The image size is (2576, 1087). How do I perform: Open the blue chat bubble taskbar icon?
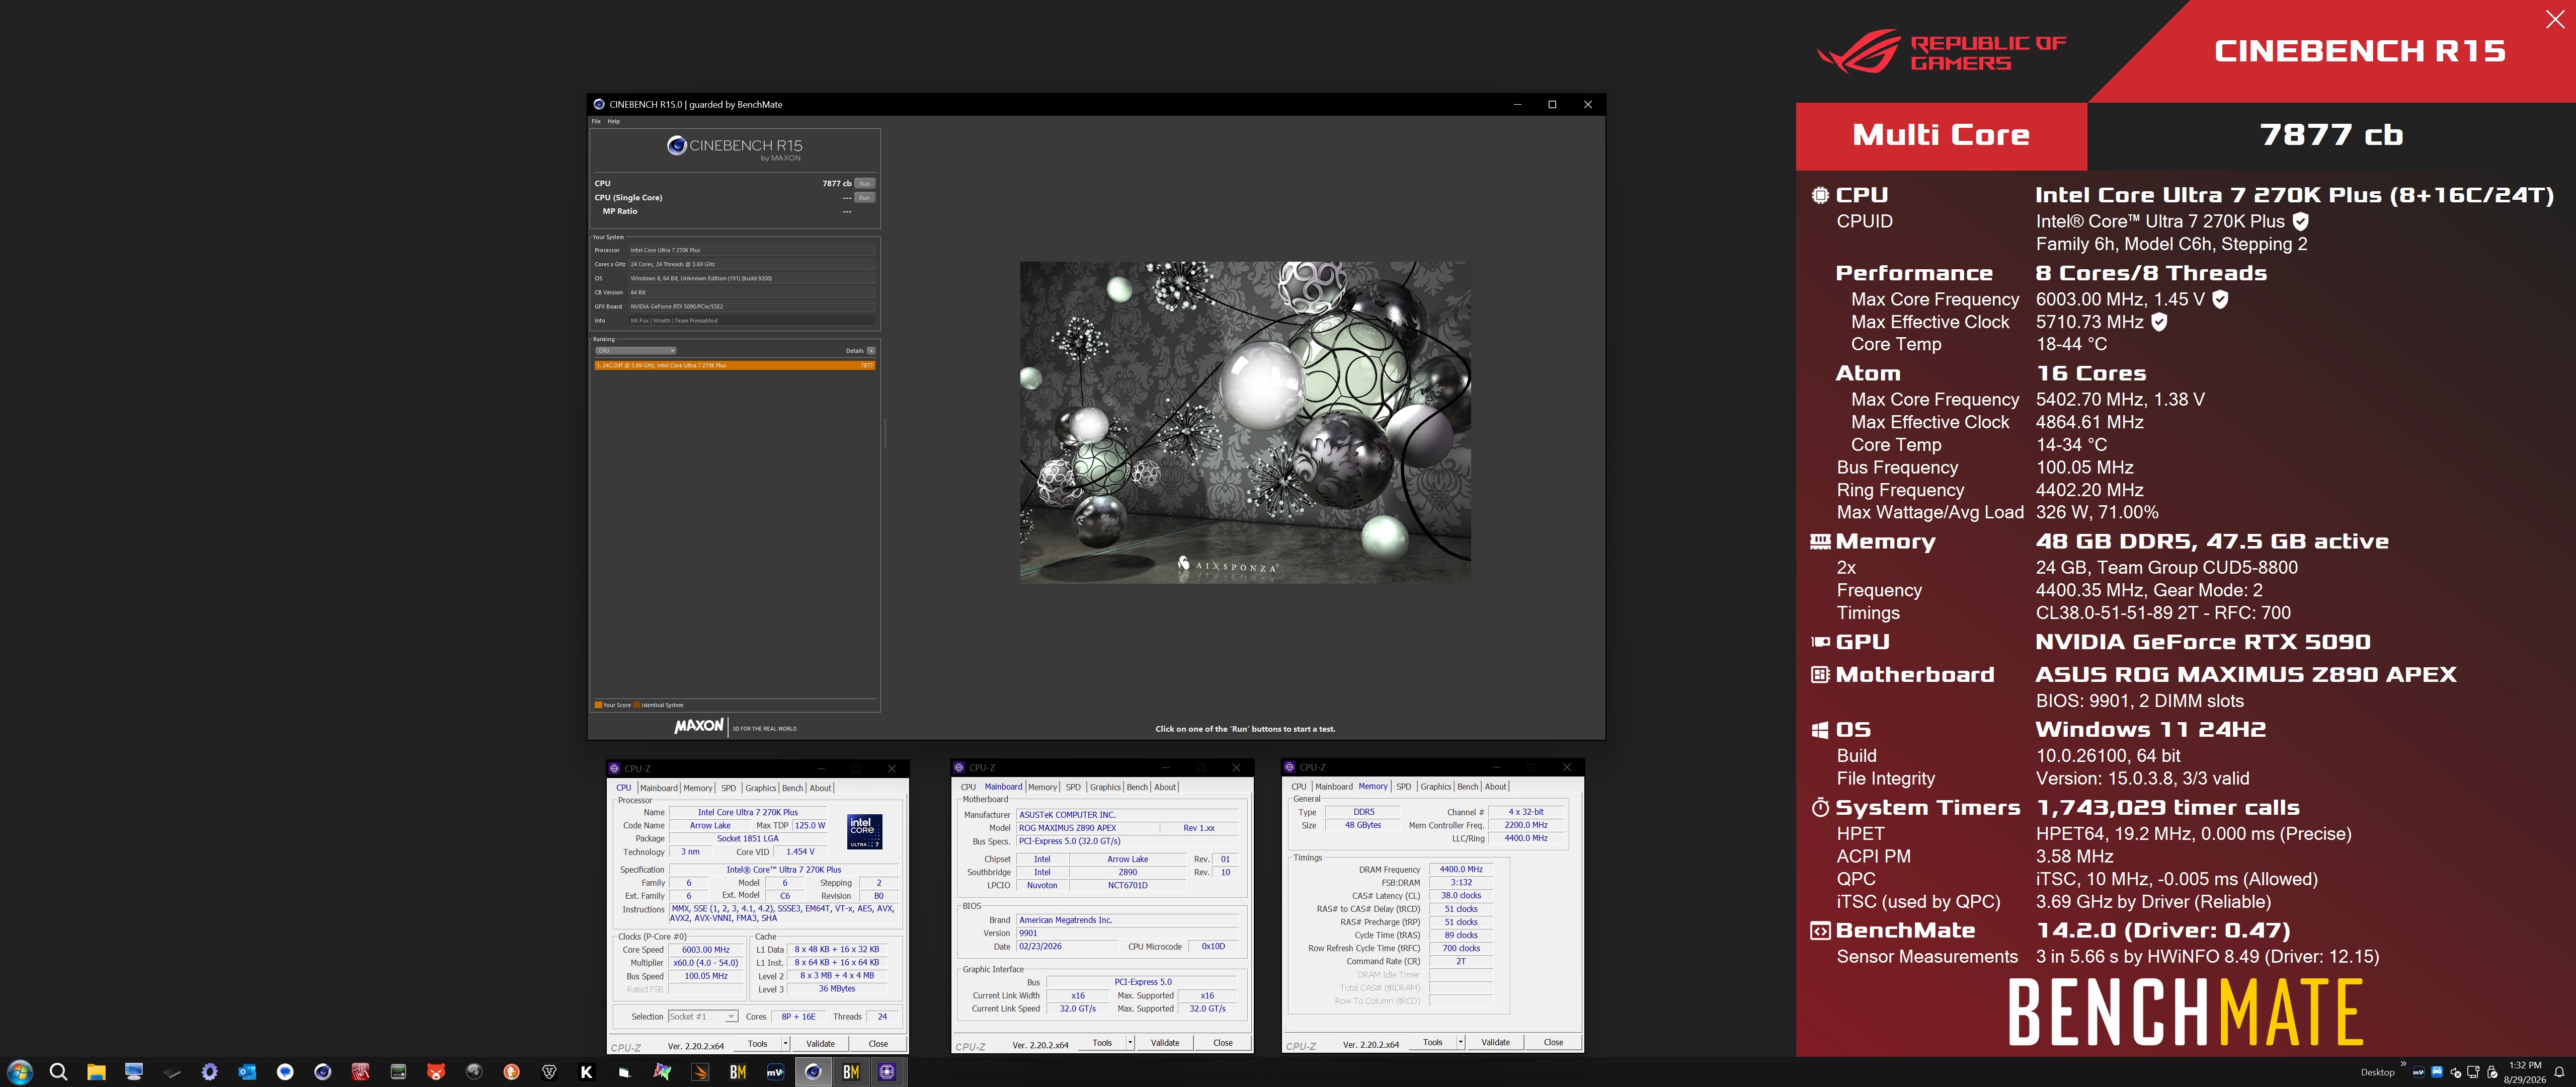tap(285, 1072)
